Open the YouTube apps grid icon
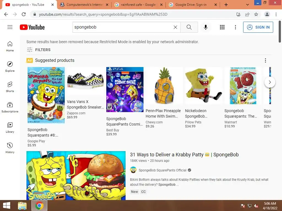The image size is (282, 211). [222, 27]
